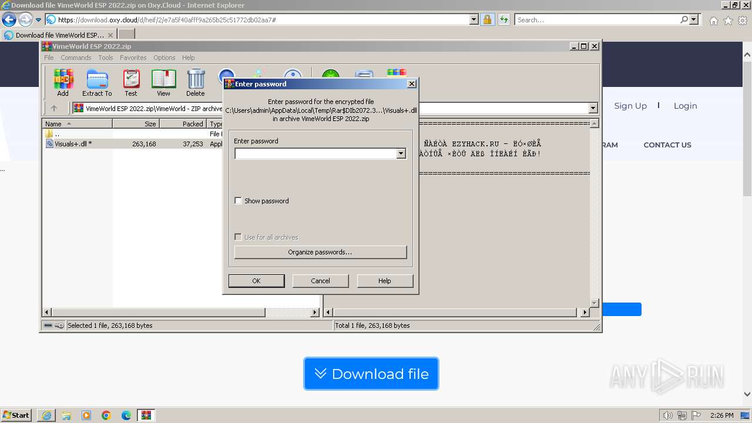
Task: Click the volume speaker tray icon
Action: 668,415
